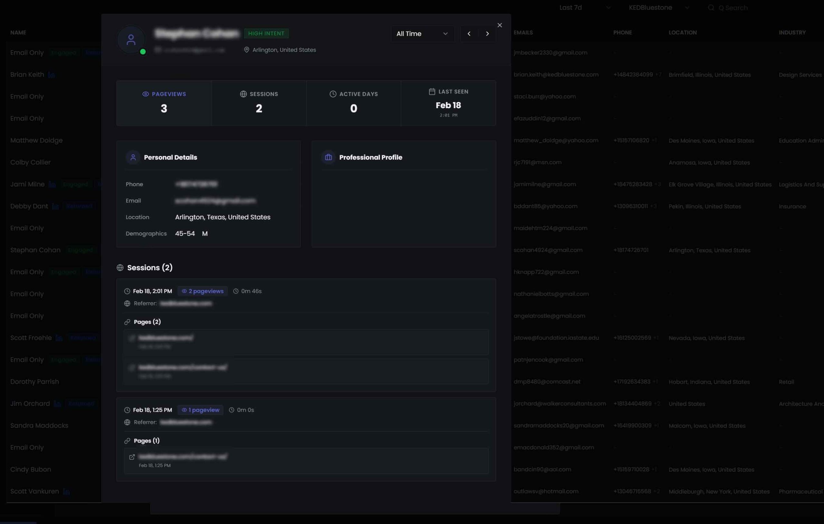Click the Professional Profile briefcase icon
This screenshot has width=824, height=524.
click(328, 157)
